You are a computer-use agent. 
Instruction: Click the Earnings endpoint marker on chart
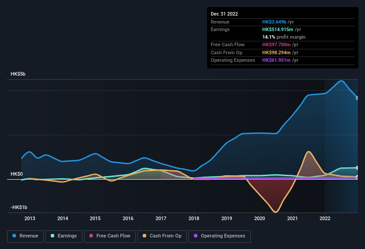click(357, 168)
